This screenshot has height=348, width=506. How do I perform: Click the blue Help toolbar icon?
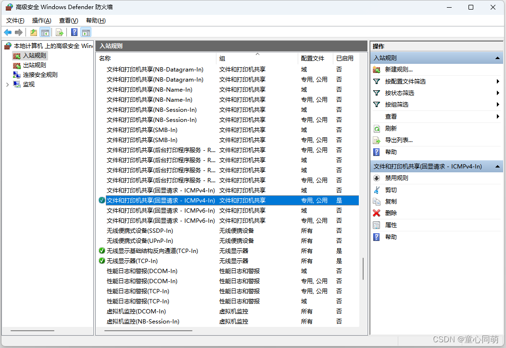point(74,32)
